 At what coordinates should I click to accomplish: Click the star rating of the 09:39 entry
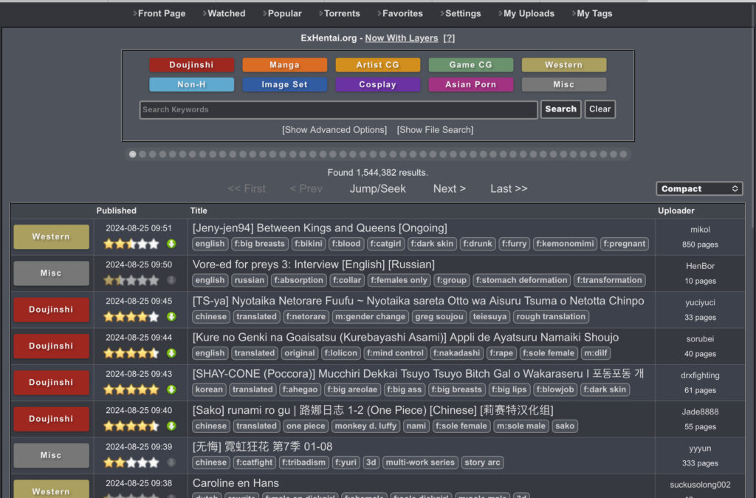[x=131, y=463]
